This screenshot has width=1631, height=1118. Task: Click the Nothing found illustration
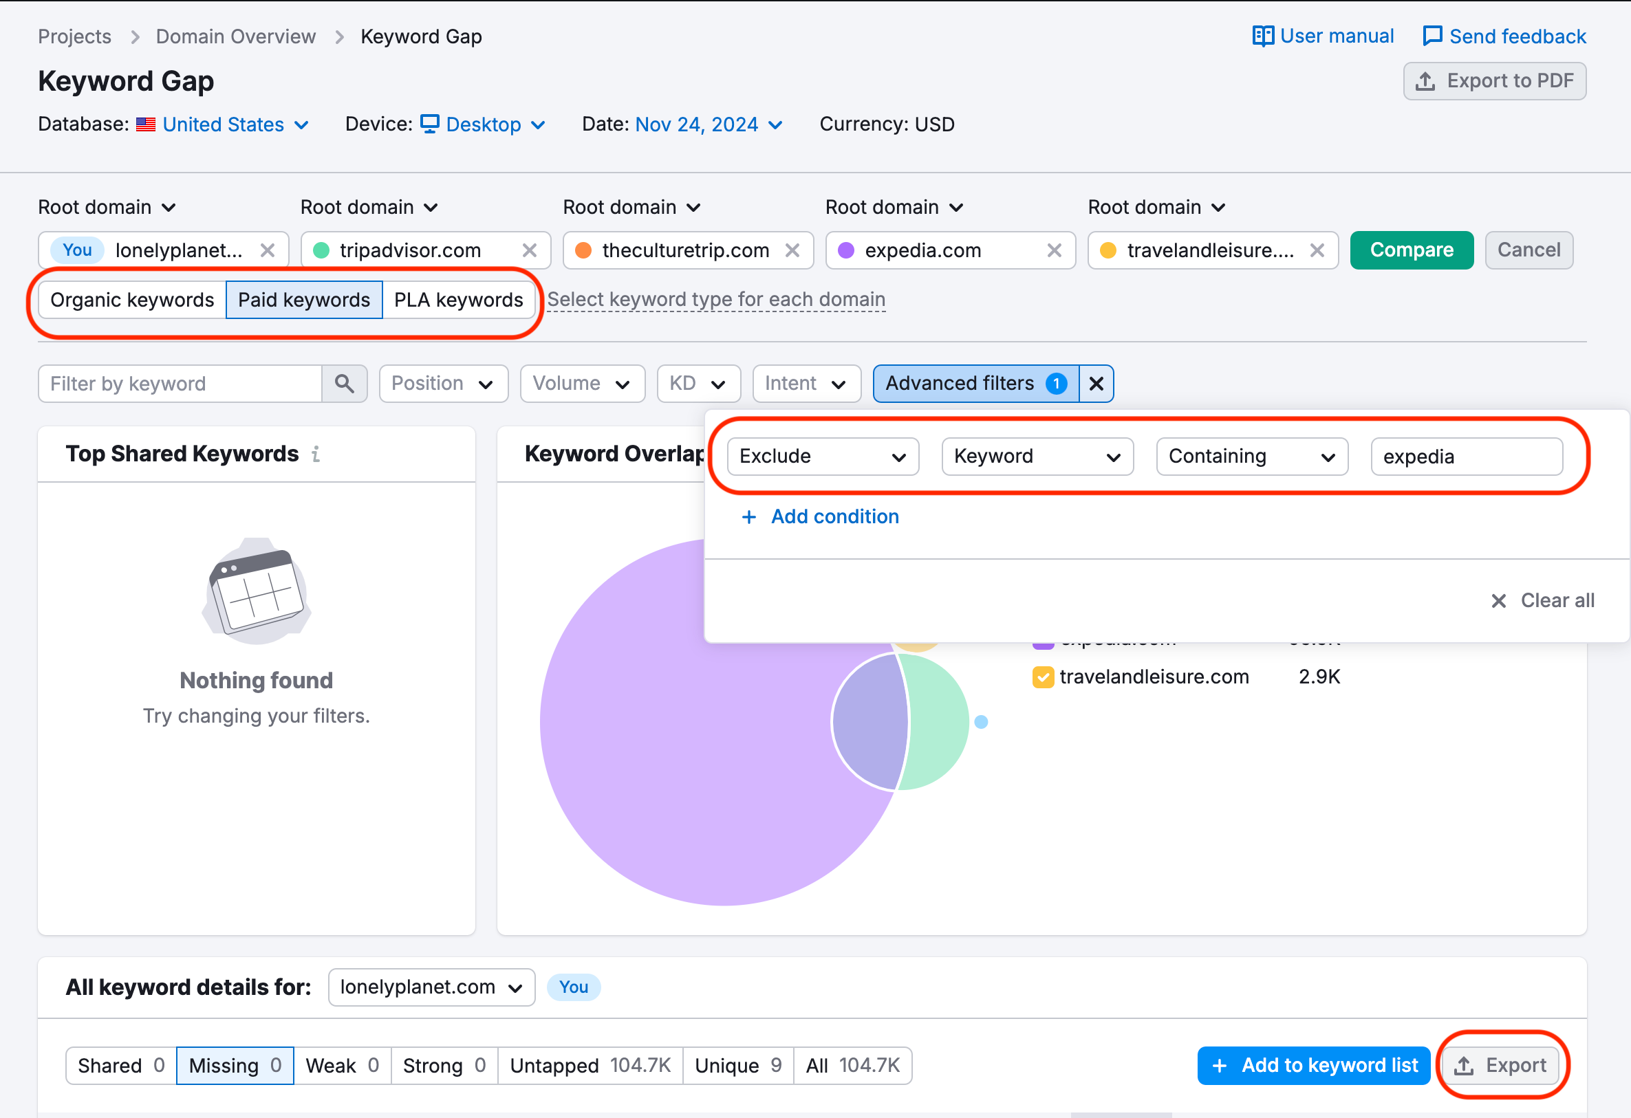coord(257,591)
